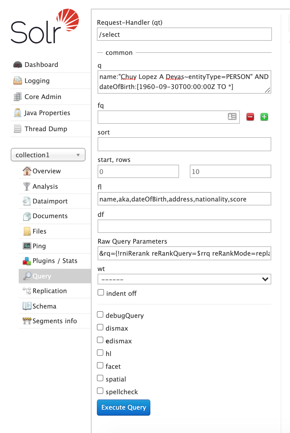
Task: Click the Files folder icon
Action: 27,231
